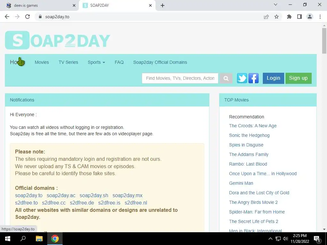Click the Chrome taskbar icon

(55, 239)
